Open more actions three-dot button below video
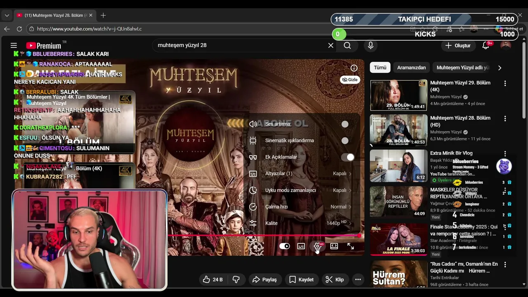This screenshot has width=528, height=297. point(358,279)
